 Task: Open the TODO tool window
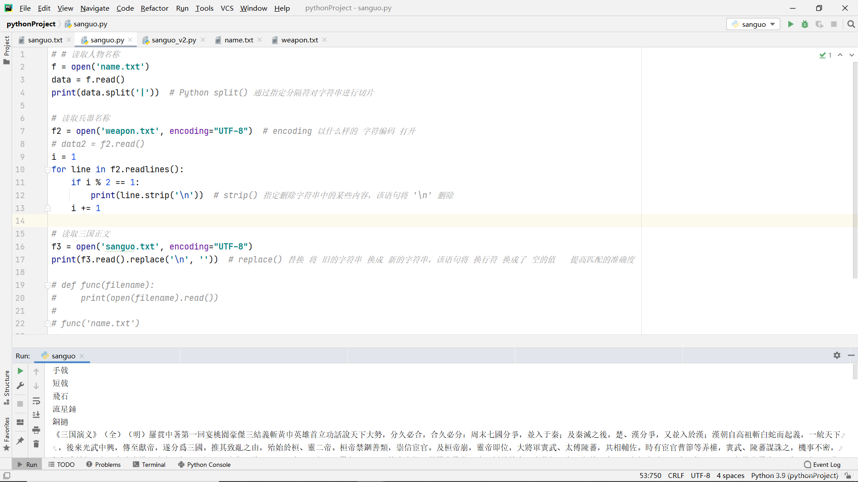point(61,465)
